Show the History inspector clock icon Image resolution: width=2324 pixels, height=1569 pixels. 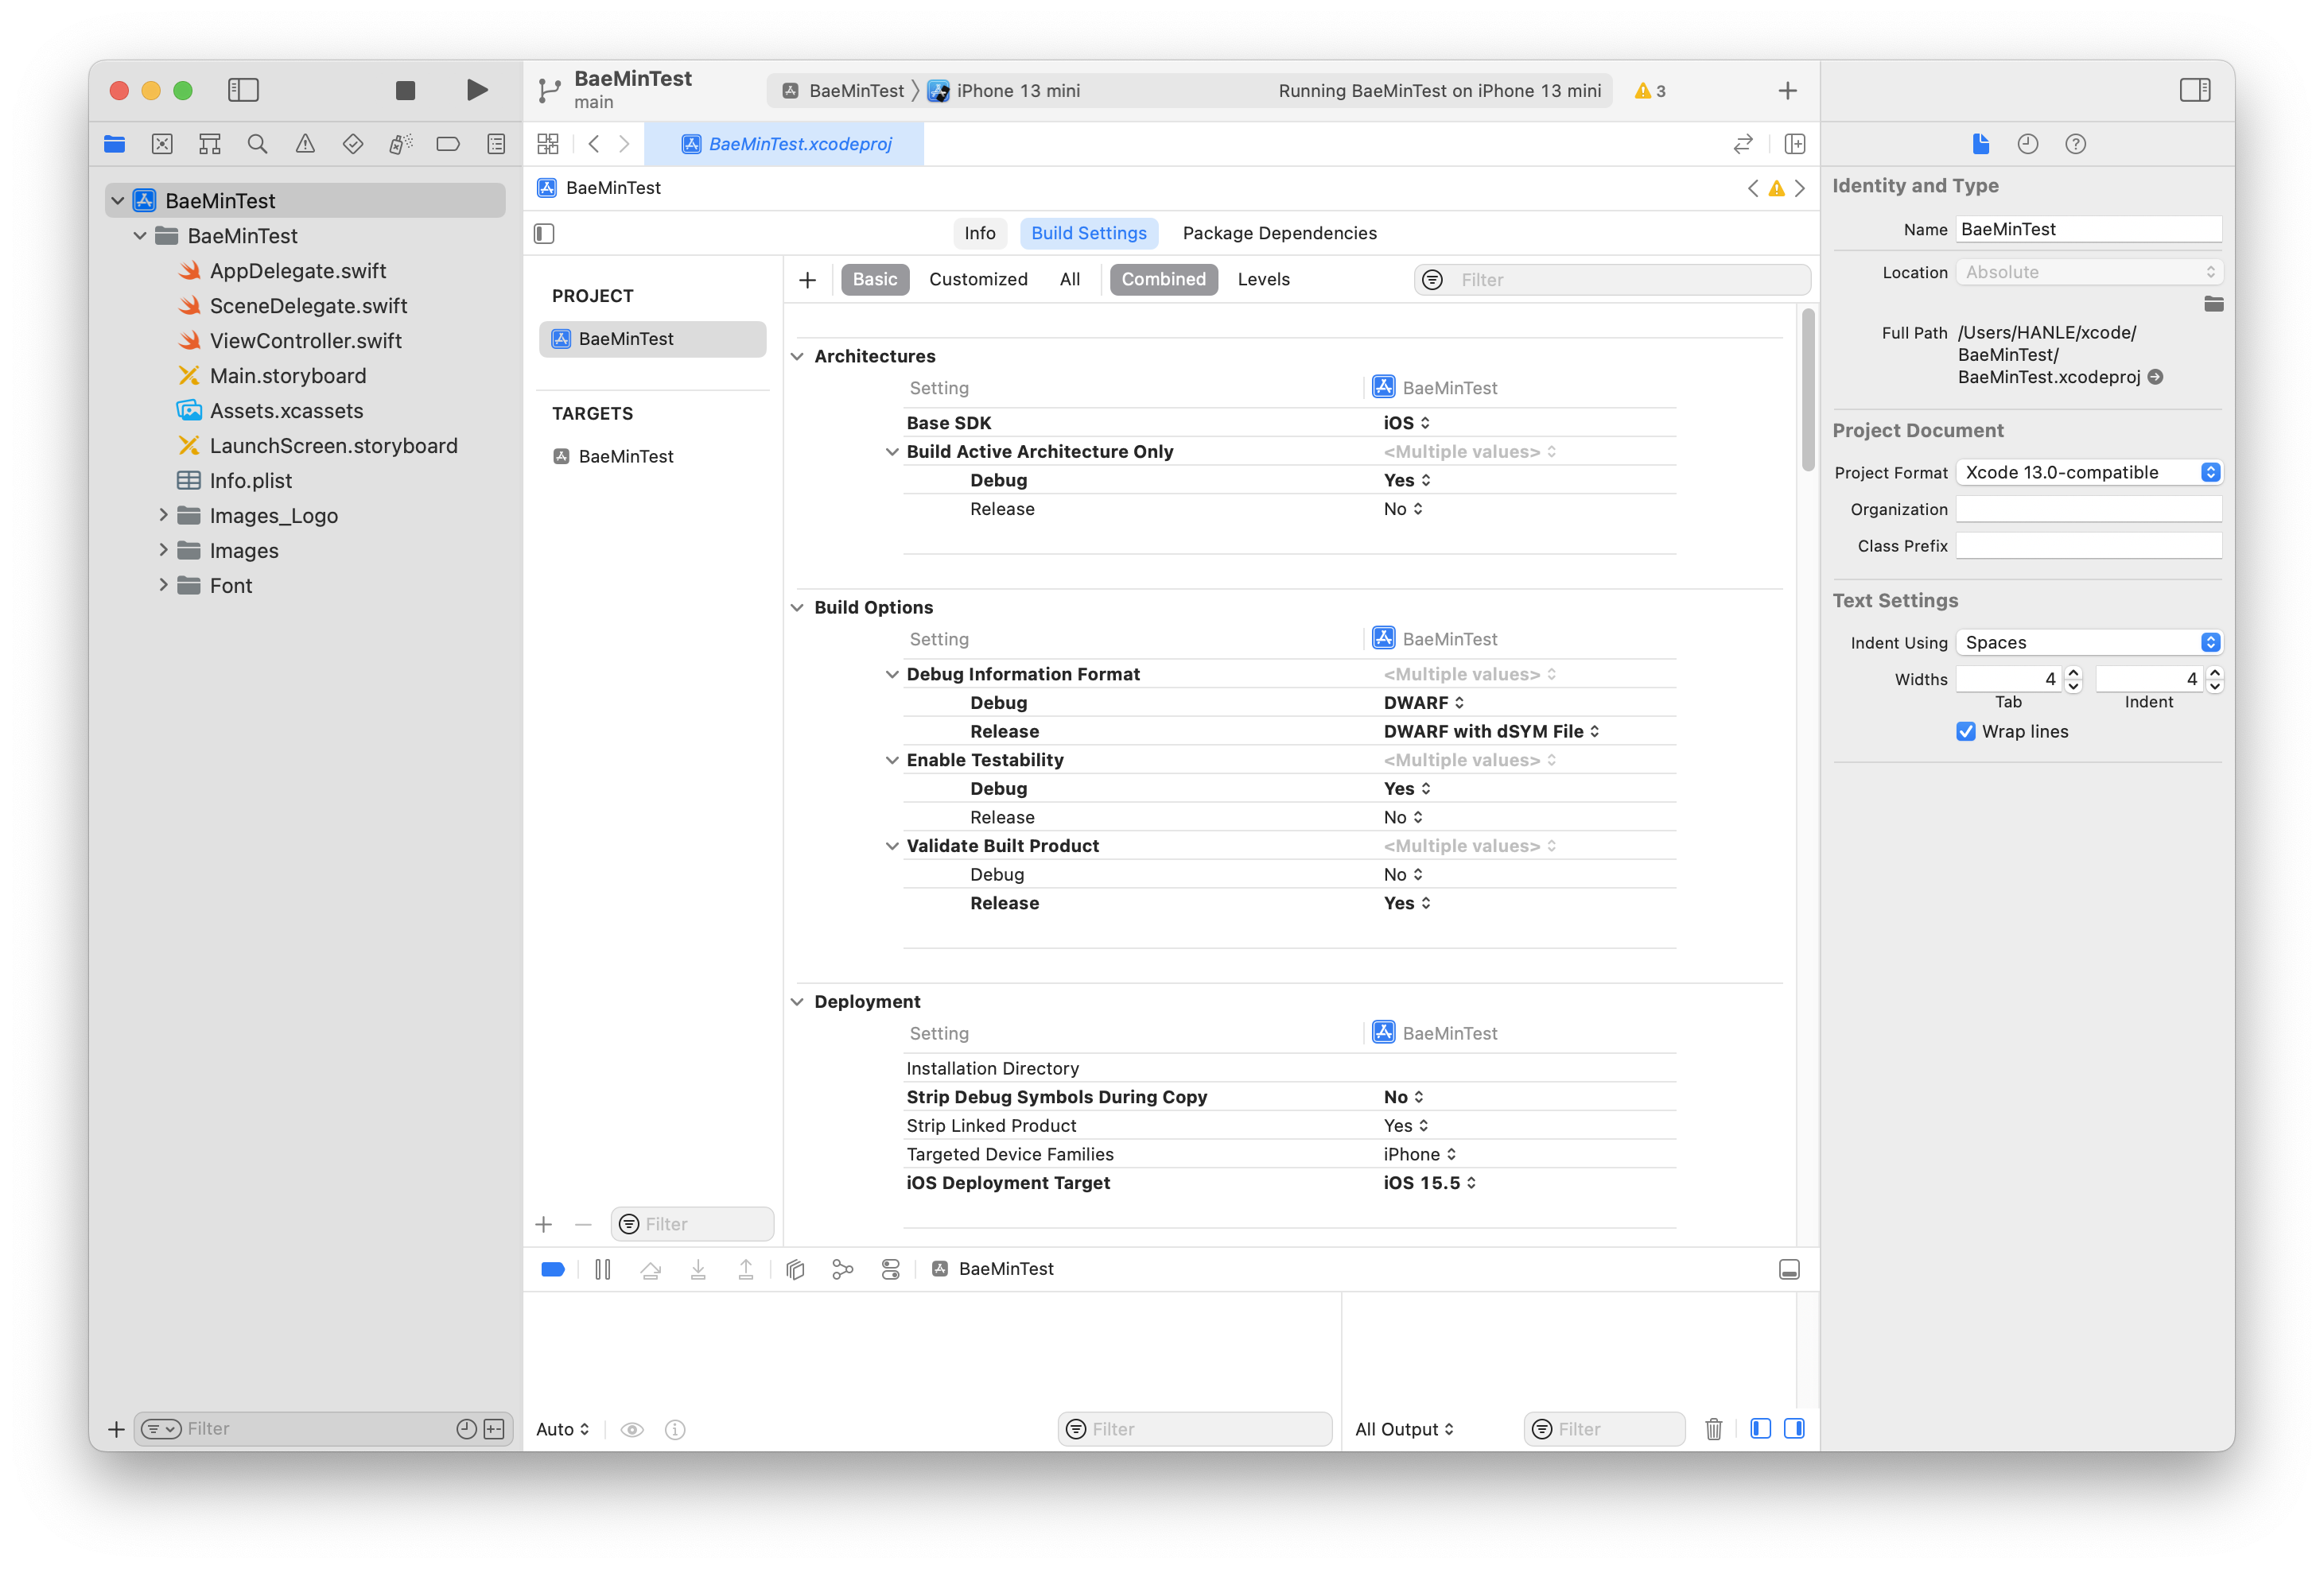click(x=2028, y=144)
